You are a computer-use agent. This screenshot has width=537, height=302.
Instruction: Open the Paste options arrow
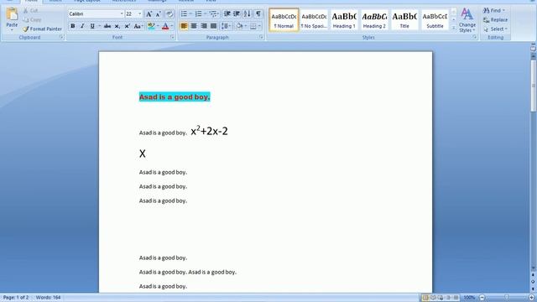click(x=12, y=30)
